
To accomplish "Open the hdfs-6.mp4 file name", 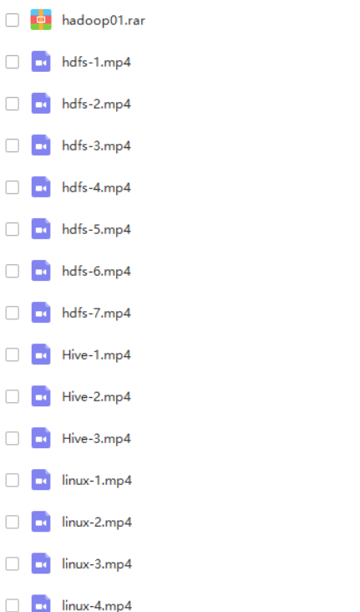I will (96, 271).
